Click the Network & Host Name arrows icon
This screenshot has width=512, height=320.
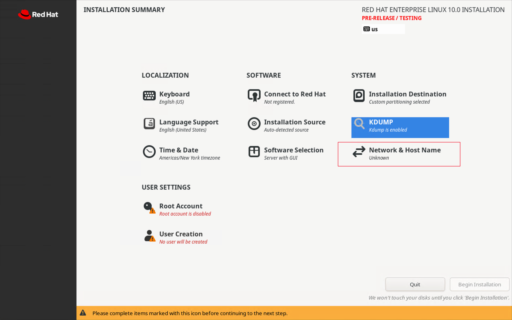click(x=359, y=152)
